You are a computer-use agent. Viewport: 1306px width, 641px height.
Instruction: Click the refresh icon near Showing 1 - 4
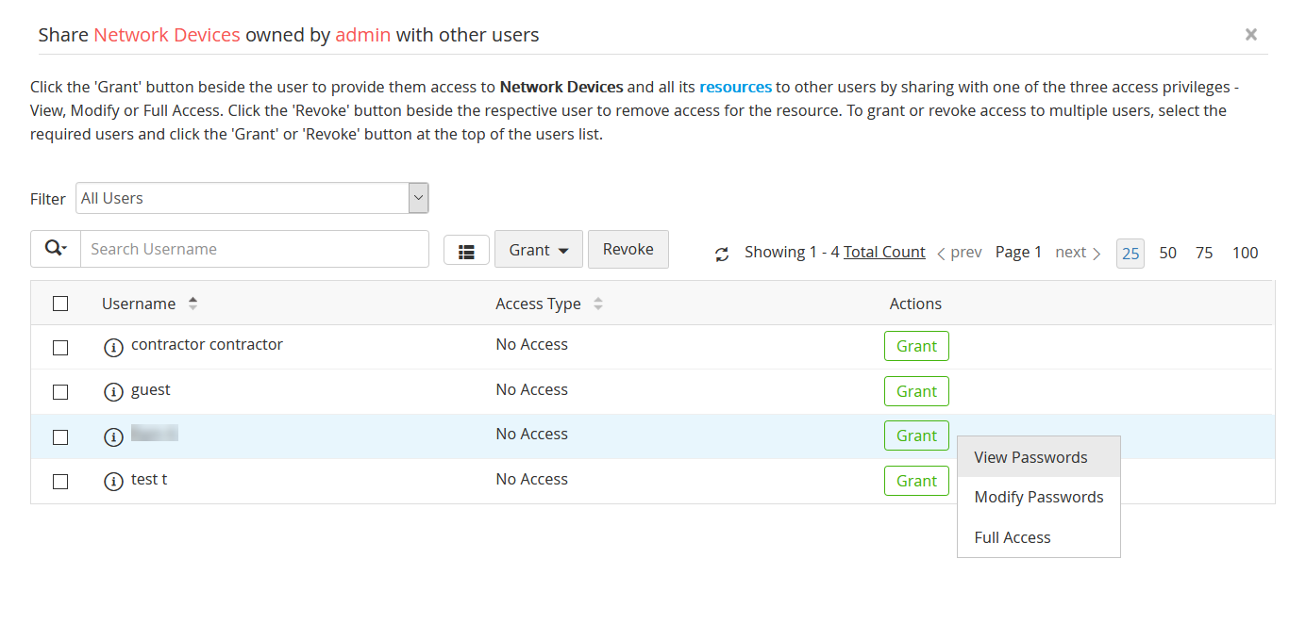(722, 254)
